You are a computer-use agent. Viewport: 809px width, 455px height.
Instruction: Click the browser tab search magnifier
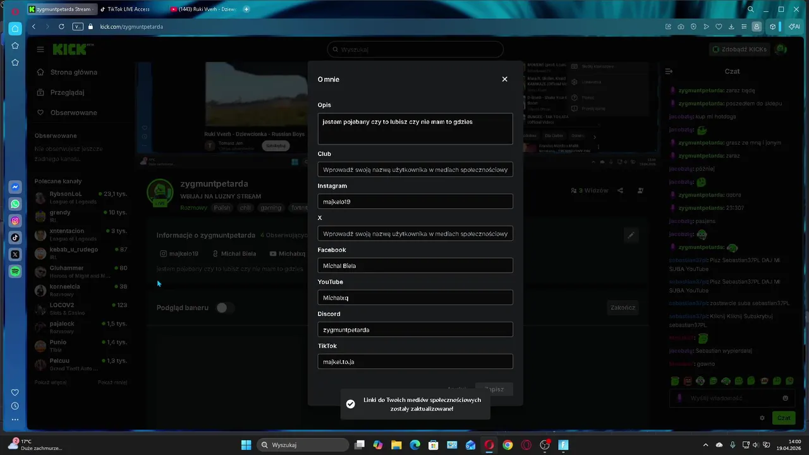click(x=751, y=9)
